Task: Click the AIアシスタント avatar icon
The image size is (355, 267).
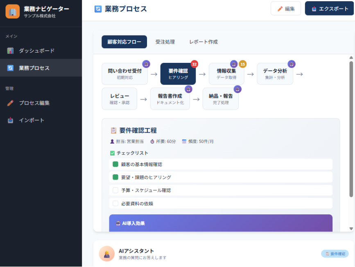Action: click(x=106, y=254)
